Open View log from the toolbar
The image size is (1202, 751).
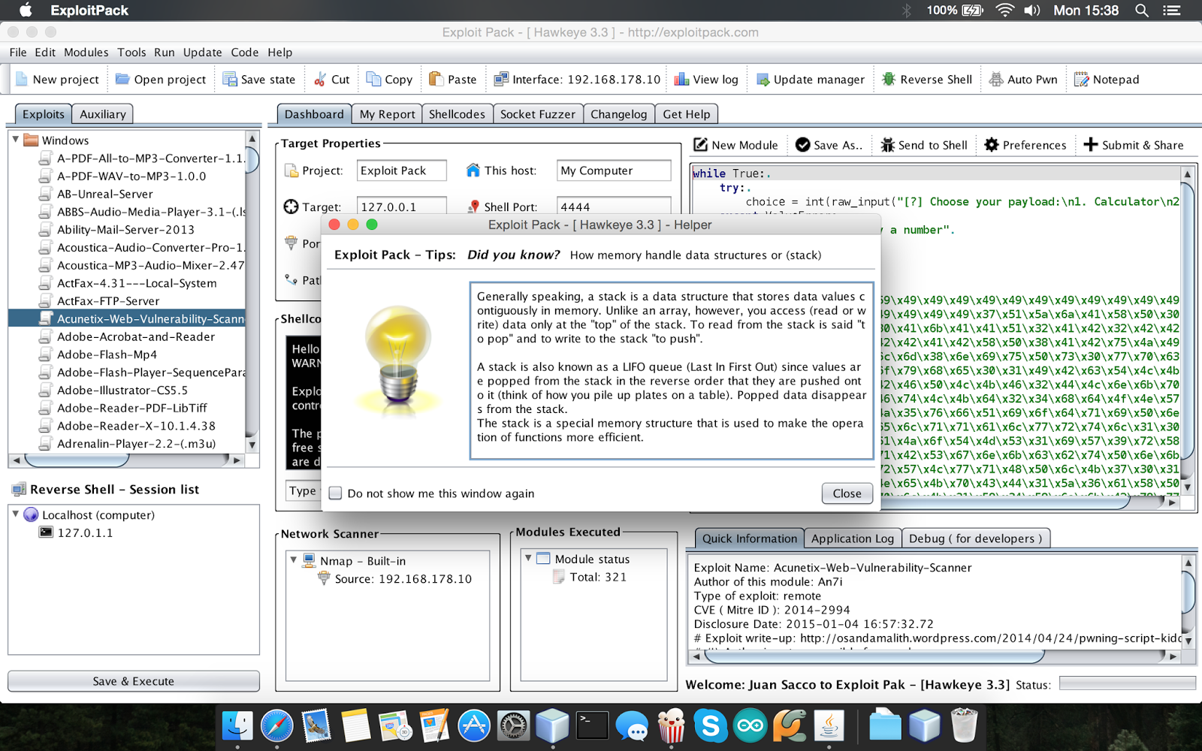click(706, 79)
